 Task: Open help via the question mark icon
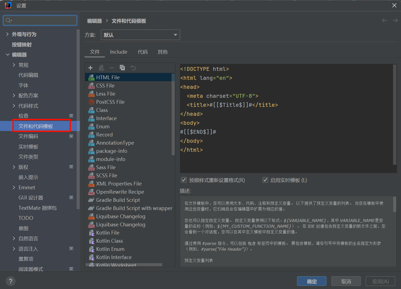pos(11,281)
